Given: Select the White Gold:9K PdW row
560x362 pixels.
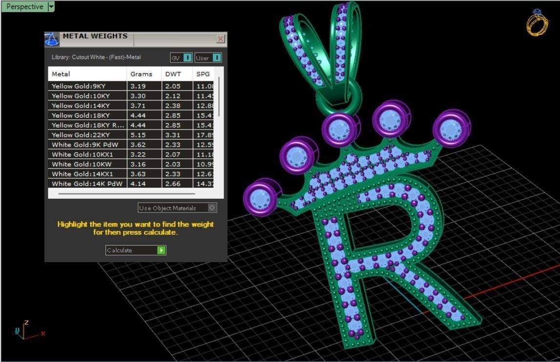Looking at the screenshot, I should tap(131, 145).
